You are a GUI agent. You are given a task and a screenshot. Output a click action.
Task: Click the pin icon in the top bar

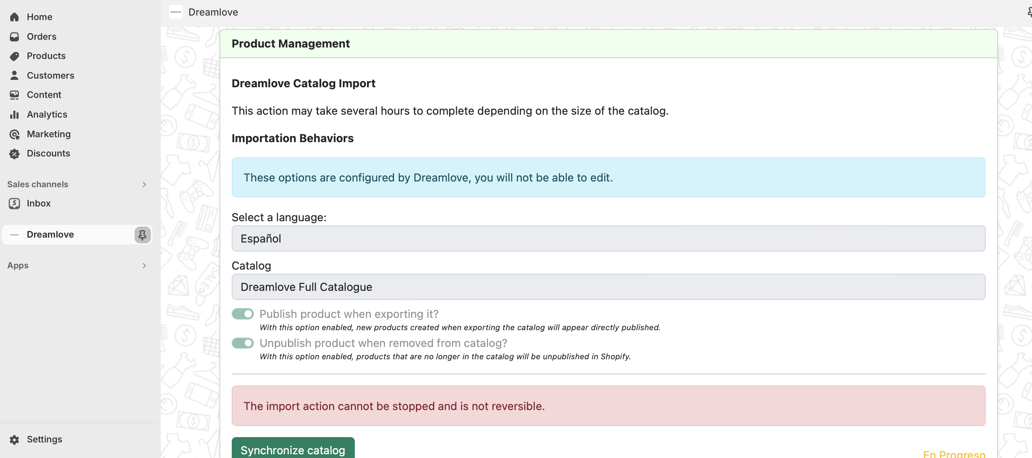1029,12
